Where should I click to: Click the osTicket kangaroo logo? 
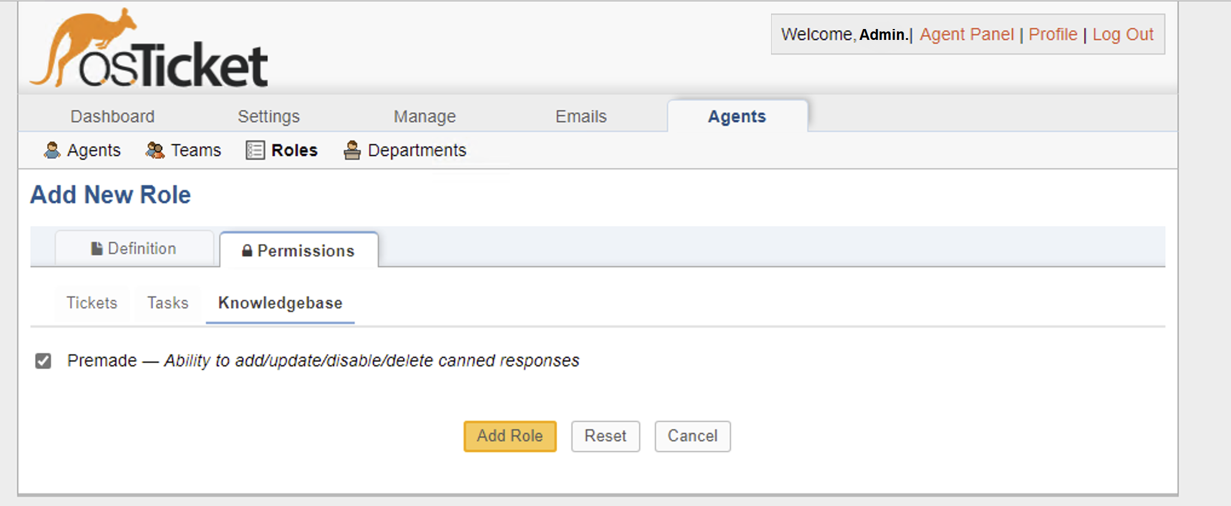pyautogui.click(x=148, y=48)
